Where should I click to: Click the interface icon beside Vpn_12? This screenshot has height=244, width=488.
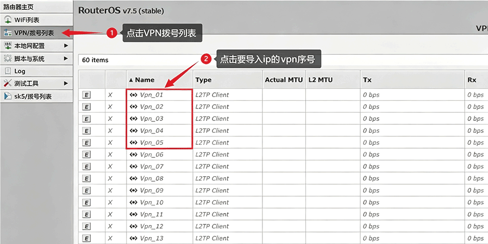pos(134,226)
